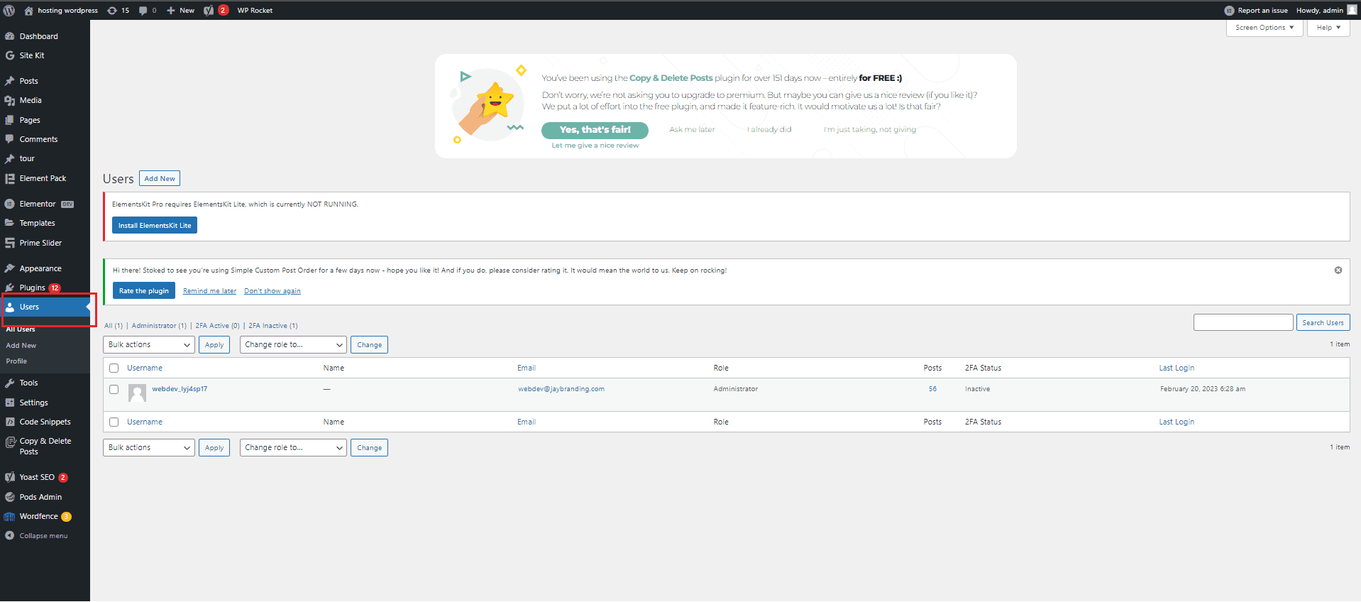Click Install ElementsKit Lite button
The width and height of the screenshot is (1361, 602).
[155, 226]
